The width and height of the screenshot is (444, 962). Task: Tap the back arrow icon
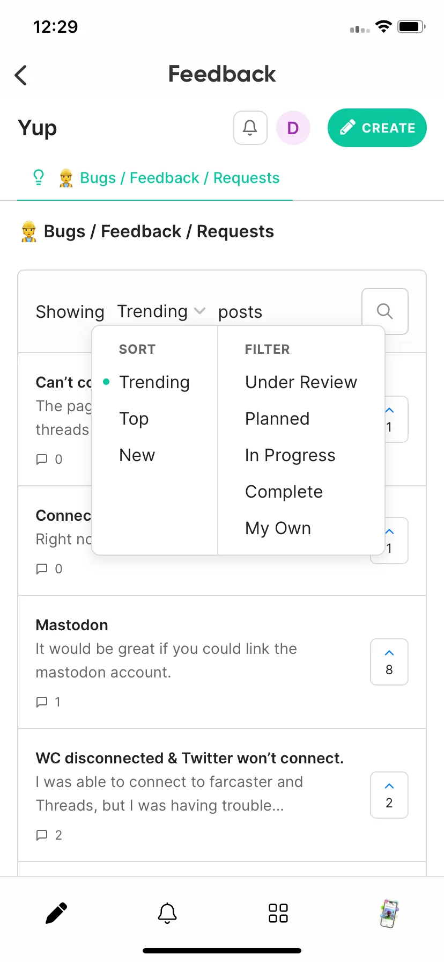[x=21, y=75]
